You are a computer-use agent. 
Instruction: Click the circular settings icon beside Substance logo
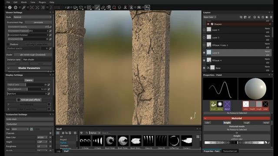point(16,7)
